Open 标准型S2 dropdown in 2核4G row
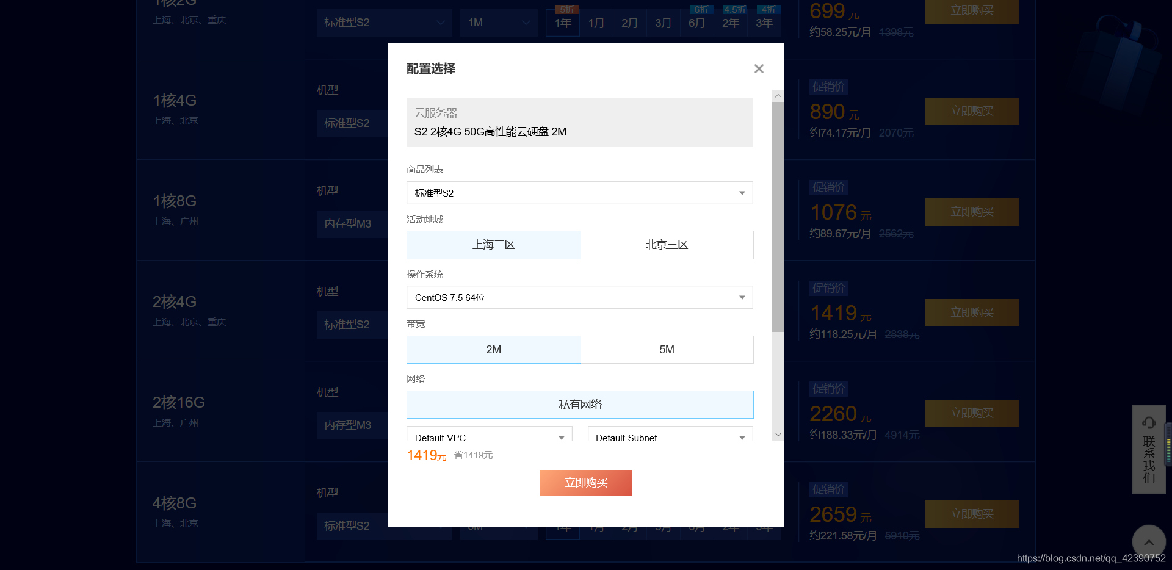Screen dimensions: 1172x570 click(352, 325)
